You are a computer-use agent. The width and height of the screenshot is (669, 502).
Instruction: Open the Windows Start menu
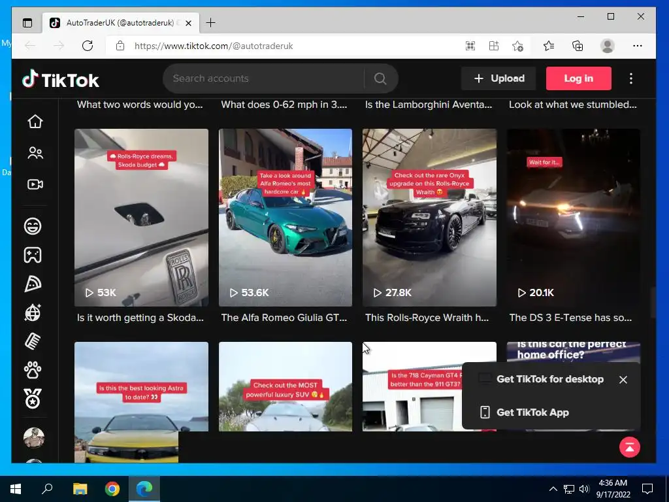[16, 489]
